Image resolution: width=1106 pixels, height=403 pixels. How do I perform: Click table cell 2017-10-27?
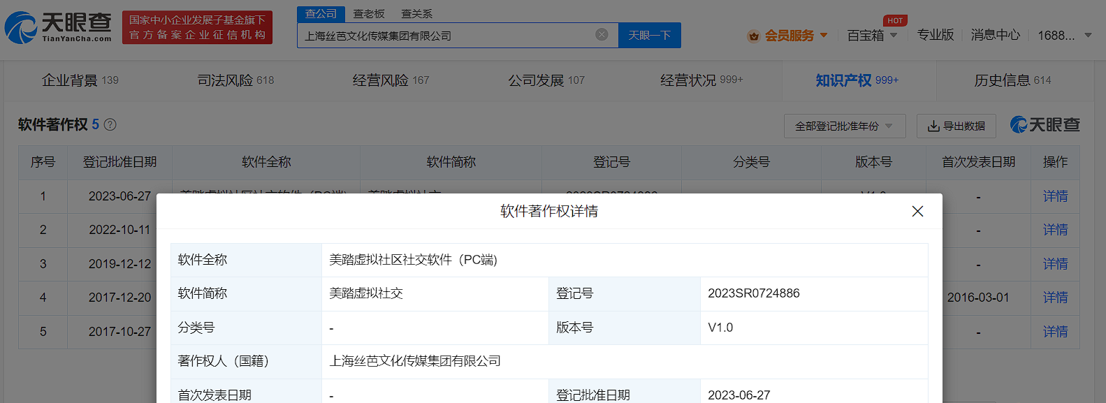click(119, 332)
